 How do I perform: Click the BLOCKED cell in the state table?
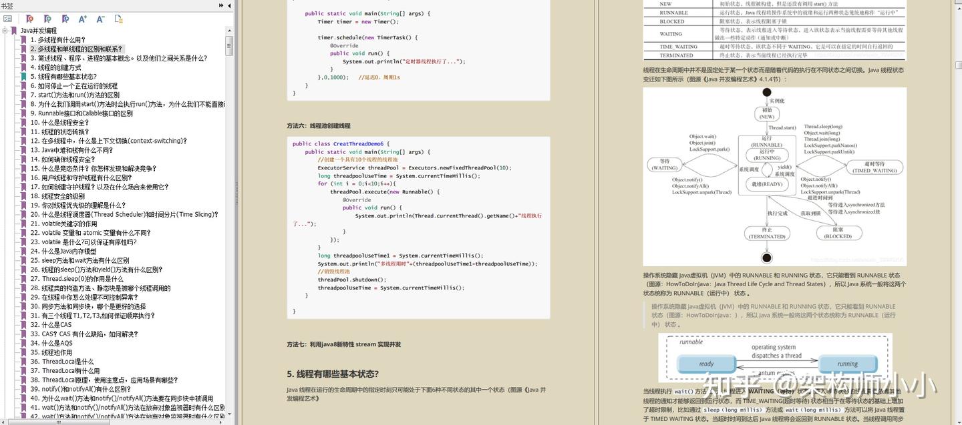pyautogui.click(x=679, y=21)
